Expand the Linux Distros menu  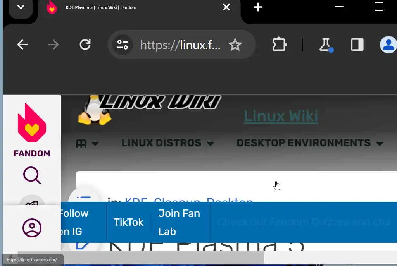pyautogui.click(x=167, y=143)
